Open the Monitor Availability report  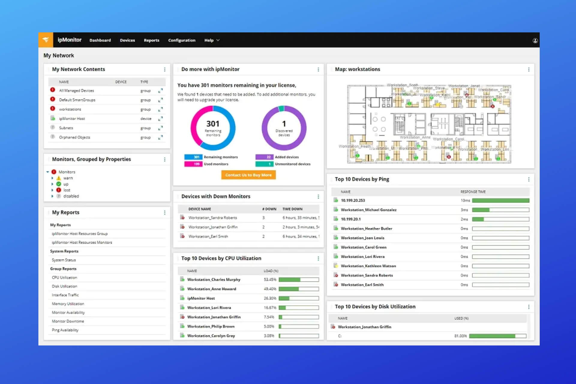point(68,312)
